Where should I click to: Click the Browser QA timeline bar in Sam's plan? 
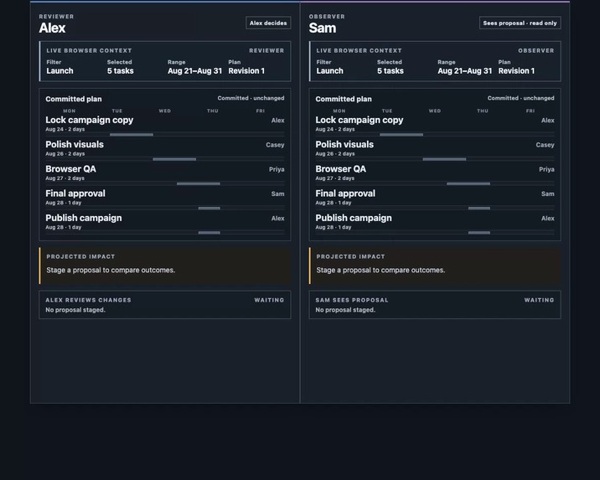[x=468, y=183]
